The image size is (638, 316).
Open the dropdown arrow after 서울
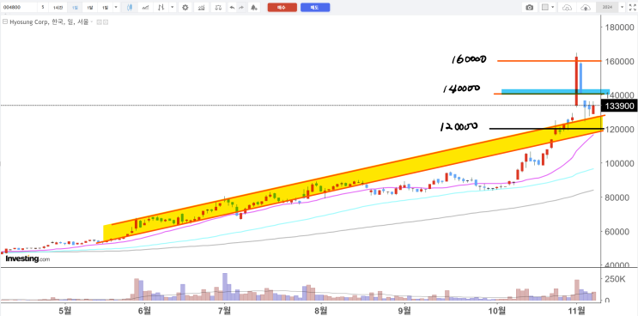(91, 22)
